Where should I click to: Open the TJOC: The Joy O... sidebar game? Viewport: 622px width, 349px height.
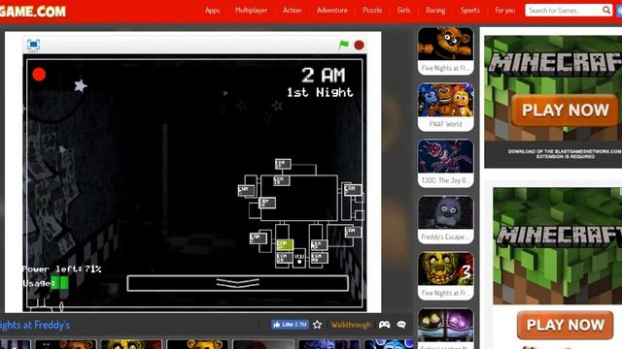pos(445,163)
